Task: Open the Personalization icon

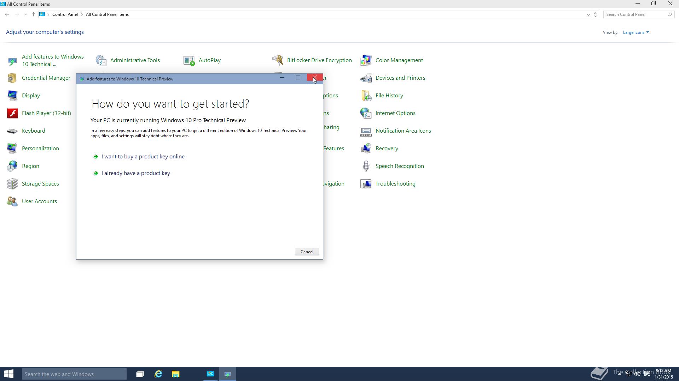Action: [12, 149]
